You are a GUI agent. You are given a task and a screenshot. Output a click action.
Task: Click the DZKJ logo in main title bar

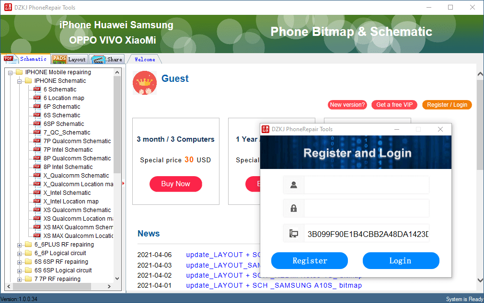point(8,7)
